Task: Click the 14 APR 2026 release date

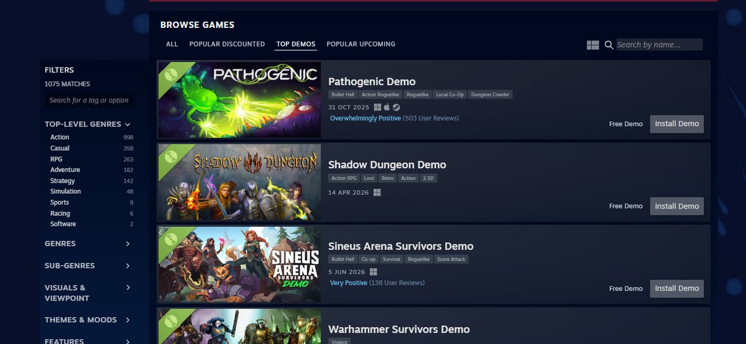Action: 348,192
